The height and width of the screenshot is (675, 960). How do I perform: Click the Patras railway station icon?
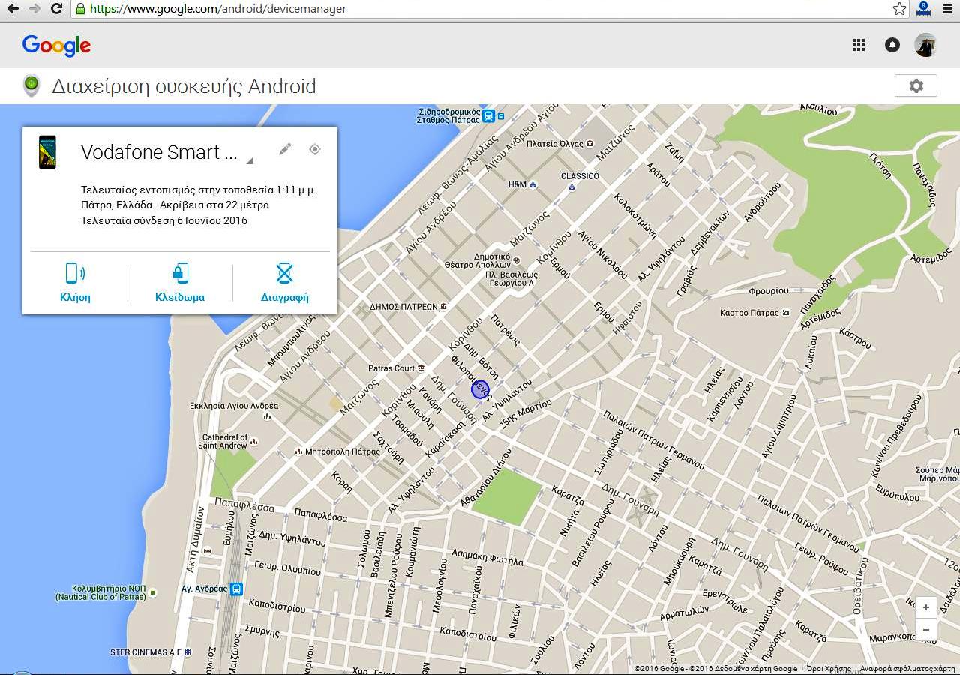click(489, 116)
